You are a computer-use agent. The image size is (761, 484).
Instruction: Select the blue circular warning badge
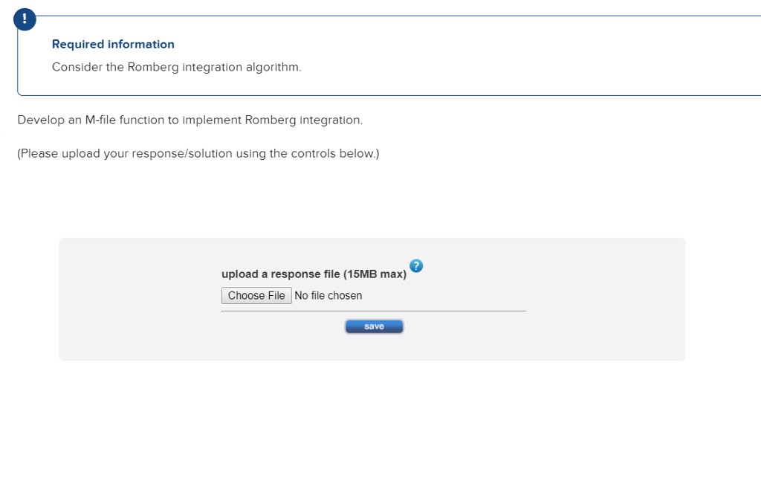point(25,19)
